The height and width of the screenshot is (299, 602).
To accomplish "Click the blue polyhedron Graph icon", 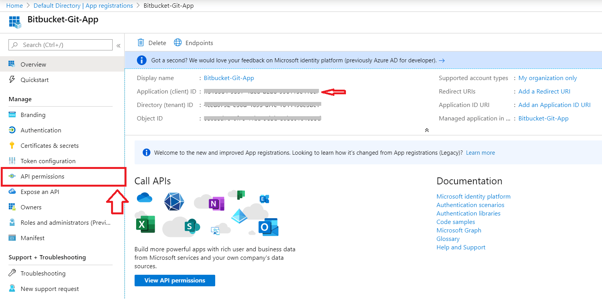I will pyautogui.click(x=174, y=202).
